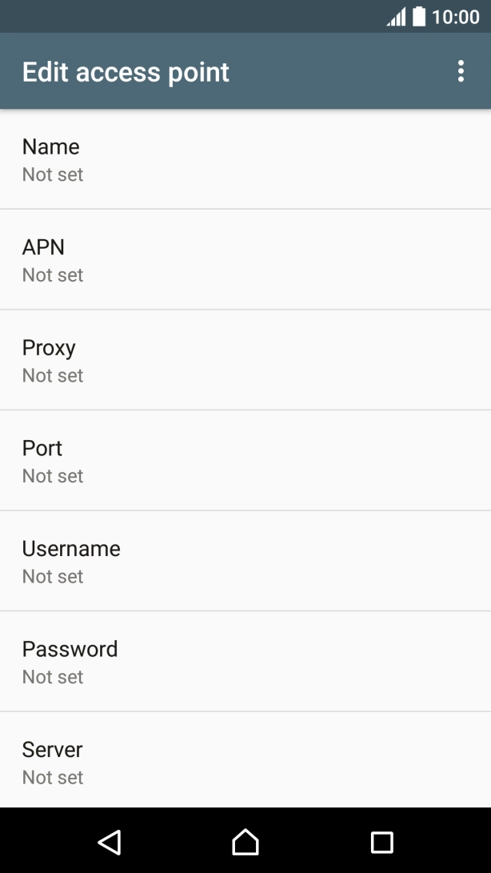
Task: Open Recent apps square button
Action: [x=382, y=841]
